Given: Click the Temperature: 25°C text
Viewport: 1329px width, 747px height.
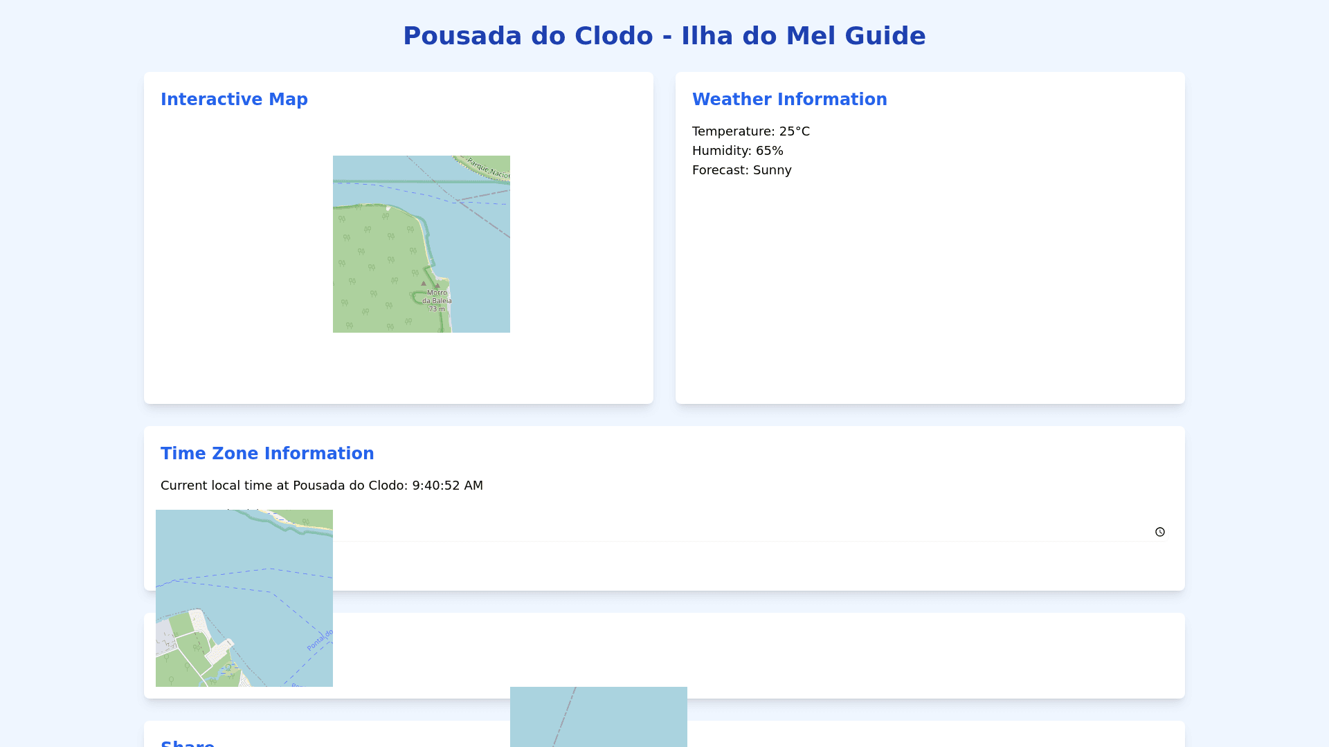Looking at the screenshot, I should (x=750, y=131).
